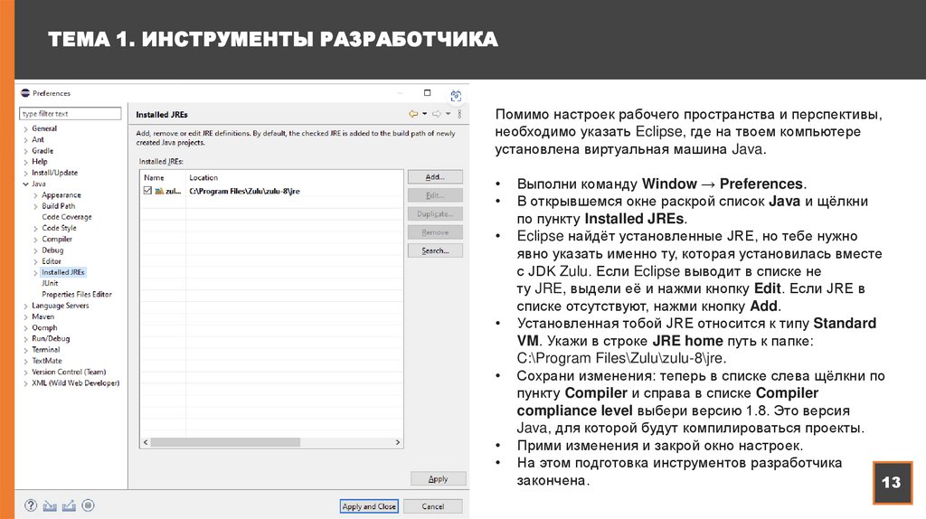926x519 pixels.
Task: Click the Add... button
Action: click(x=435, y=177)
